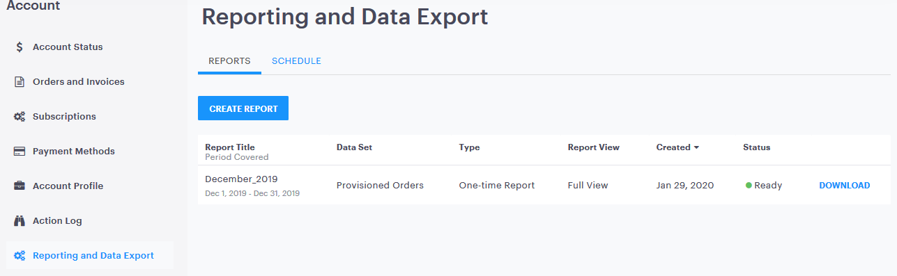Switch to the SCHEDULE tab
Screen dimensions: 897x276
(x=296, y=61)
